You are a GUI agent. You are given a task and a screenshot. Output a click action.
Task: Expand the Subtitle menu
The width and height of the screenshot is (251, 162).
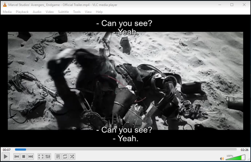[x=64, y=12]
